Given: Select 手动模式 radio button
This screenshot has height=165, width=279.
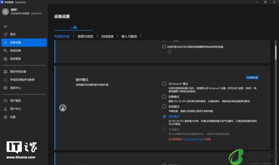Looking at the screenshot, I should pyautogui.click(x=164, y=129).
